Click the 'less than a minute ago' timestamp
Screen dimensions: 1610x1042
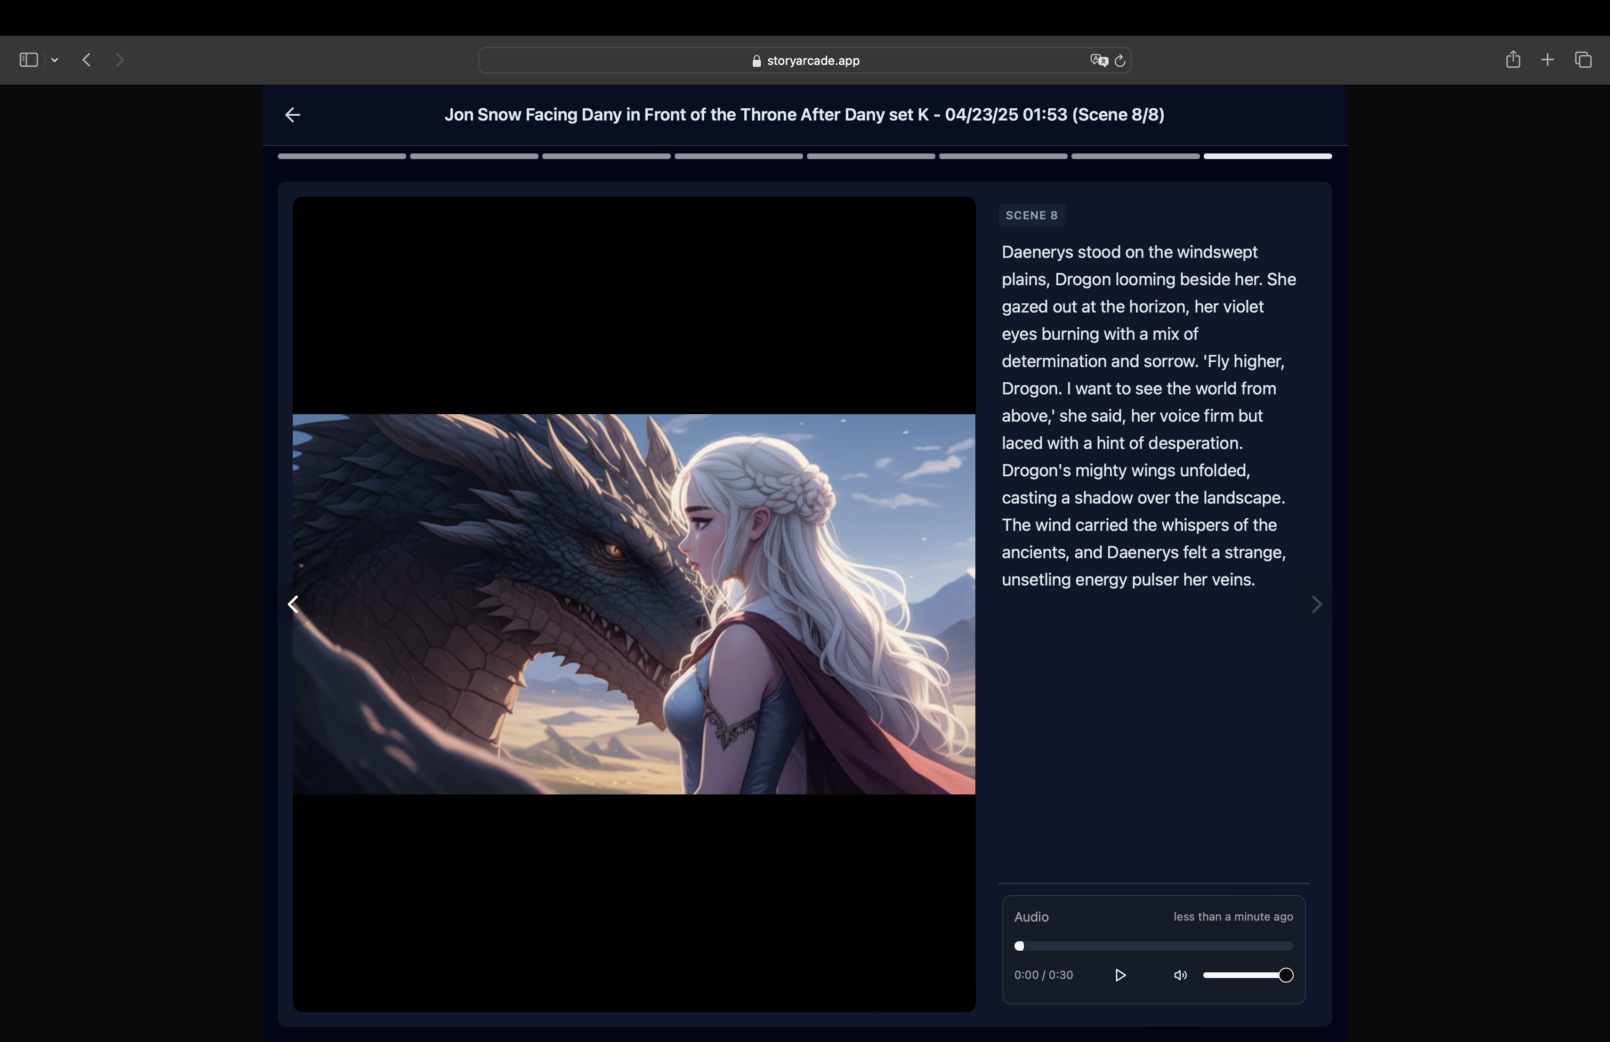click(1233, 917)
